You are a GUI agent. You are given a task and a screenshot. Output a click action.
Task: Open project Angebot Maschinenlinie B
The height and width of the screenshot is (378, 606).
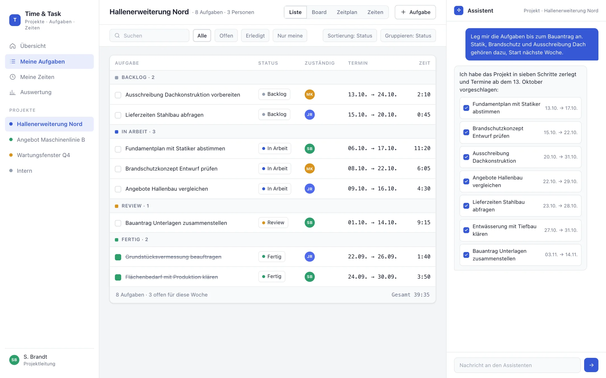[49, 139]
